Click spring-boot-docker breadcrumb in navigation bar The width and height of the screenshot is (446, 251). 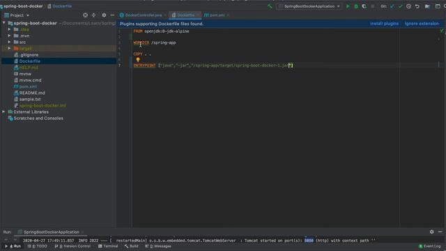[x=23, y=6]
